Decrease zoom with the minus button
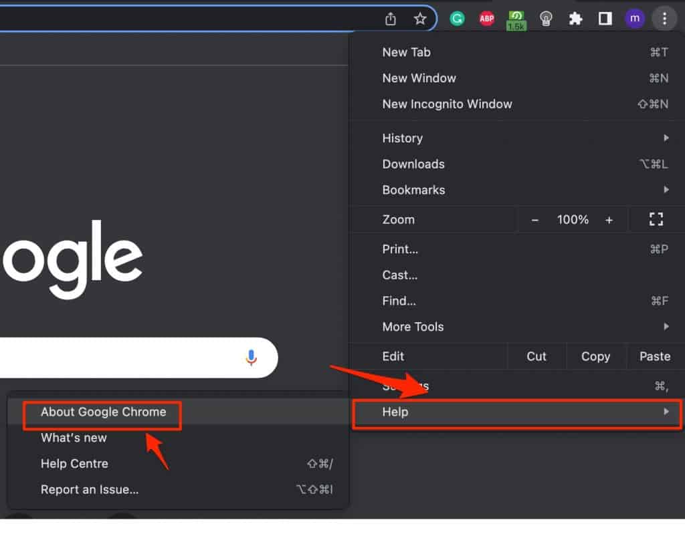The width and height of the screenshot is (685, 538). click(534, 220)
